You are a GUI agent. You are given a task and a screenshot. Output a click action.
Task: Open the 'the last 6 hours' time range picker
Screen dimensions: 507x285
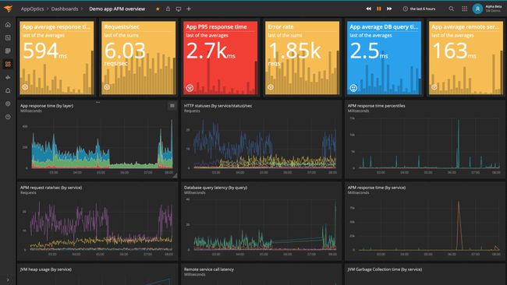click(x=419, y=9)
